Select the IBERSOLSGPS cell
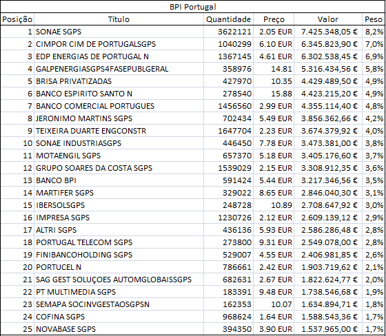Screen dimensions: 386x336 click(x=119, y=205)
